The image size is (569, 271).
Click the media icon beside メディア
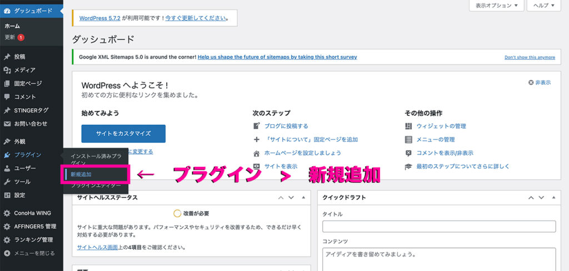pyautogui.click(x=7, y=70)
